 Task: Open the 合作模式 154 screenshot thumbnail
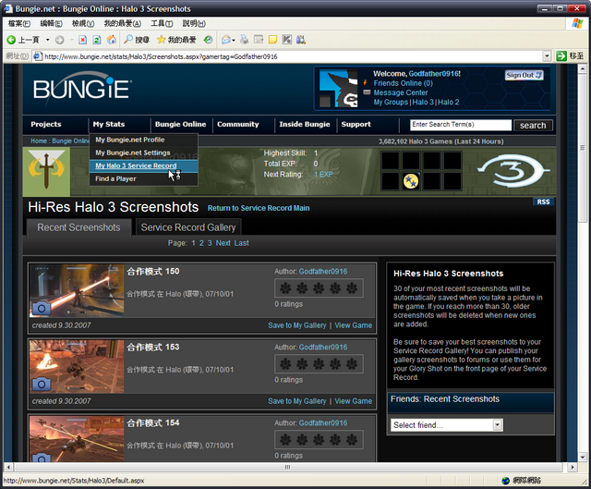click(x=77, y=439)
